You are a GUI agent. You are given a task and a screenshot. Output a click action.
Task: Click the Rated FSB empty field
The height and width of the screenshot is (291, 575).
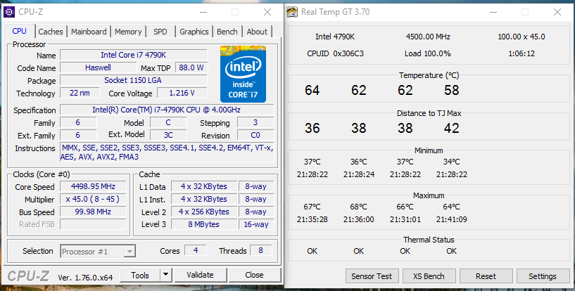(x=93, y=224)
